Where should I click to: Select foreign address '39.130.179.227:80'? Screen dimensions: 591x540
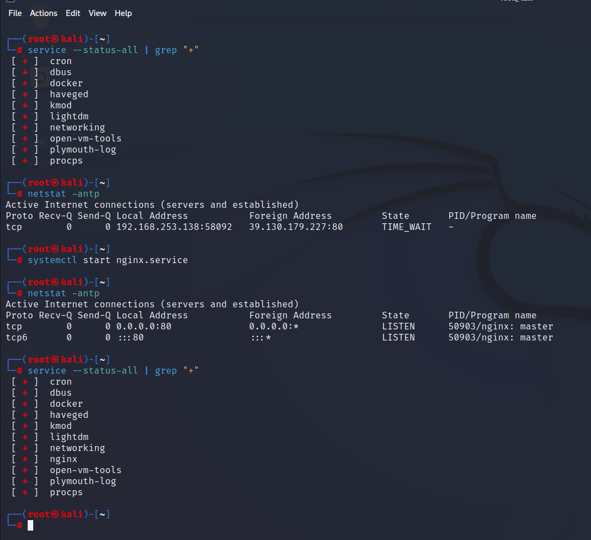[296, 227]
